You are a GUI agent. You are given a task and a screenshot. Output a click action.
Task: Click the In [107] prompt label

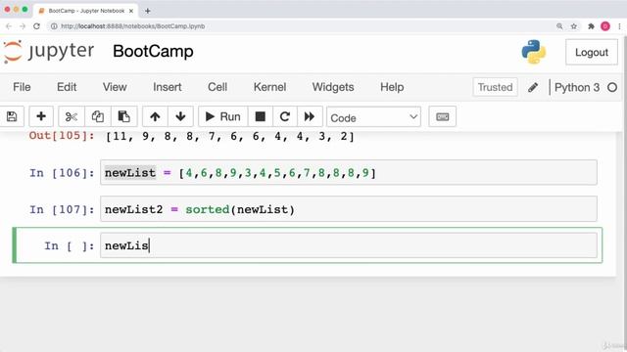tap(62, 209)
